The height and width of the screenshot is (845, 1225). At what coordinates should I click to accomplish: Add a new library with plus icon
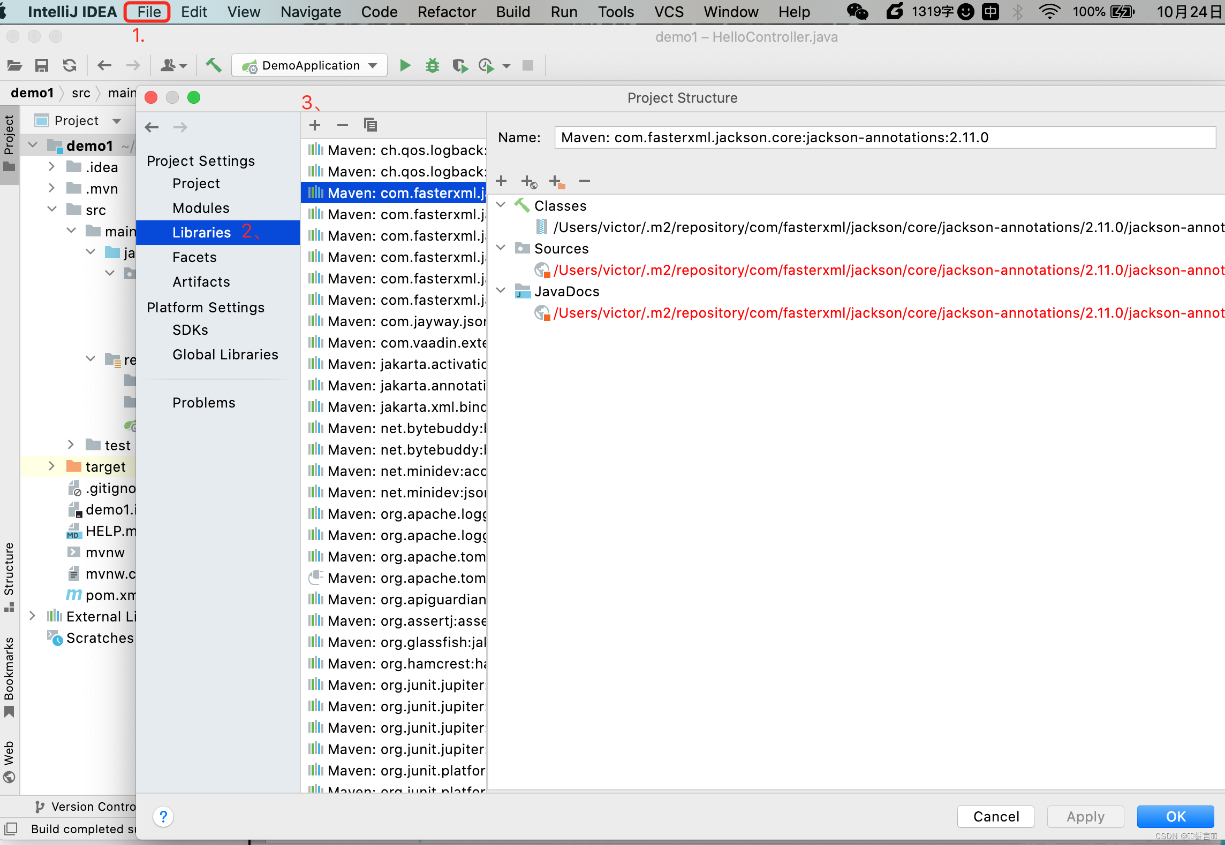(x=315, y=125)
